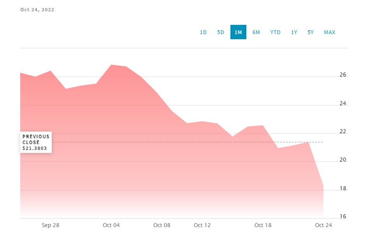
Task: Switch to the 5D range
Action: tap(221, 32)
